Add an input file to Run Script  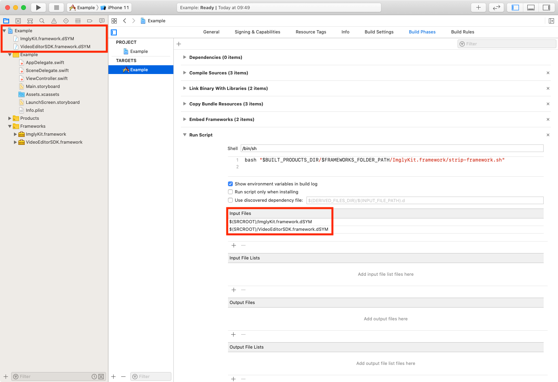pos(234,246)
